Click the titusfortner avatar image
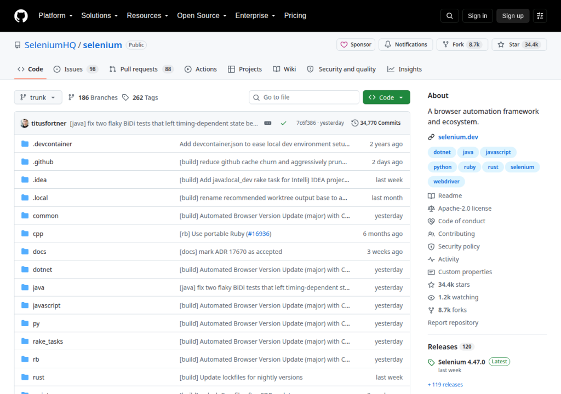Viewport: 561px width, 394px height. [24, 123]
